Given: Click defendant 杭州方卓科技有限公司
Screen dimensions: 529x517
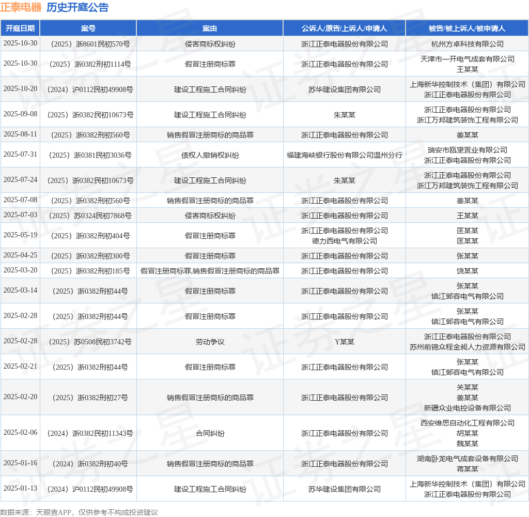Looking at the screenshot, I should coord(467,44).
